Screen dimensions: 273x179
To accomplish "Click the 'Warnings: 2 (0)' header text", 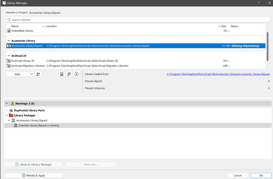I will [x=25, y=104].
